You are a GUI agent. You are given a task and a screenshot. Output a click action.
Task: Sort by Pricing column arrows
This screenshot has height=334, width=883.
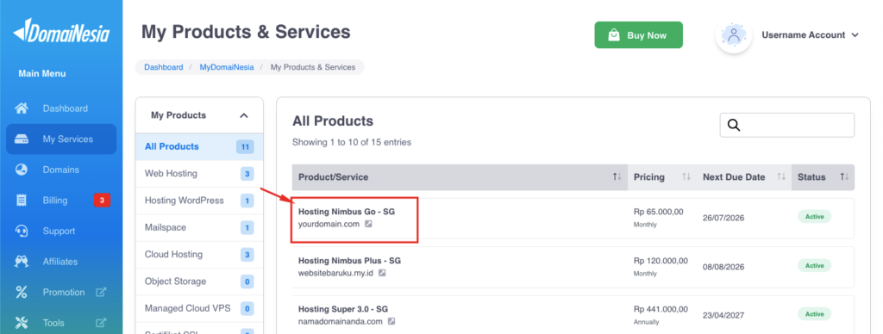[x=686, y=177]
